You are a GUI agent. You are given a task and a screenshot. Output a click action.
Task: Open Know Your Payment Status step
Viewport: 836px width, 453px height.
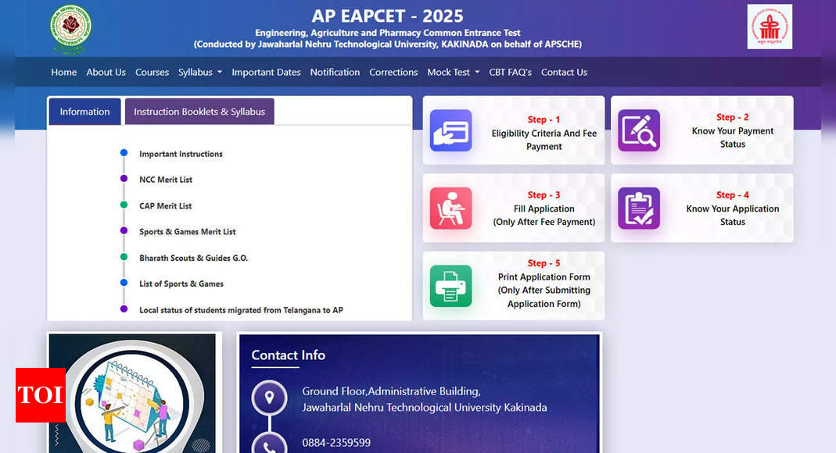click(701, 130)
